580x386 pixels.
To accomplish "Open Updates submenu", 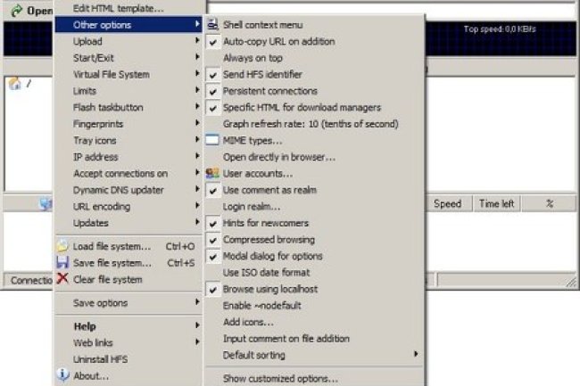I will pyautogui.click(x=128, y=223).
